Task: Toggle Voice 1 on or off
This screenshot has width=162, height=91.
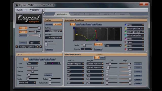Action: [23, 28]
